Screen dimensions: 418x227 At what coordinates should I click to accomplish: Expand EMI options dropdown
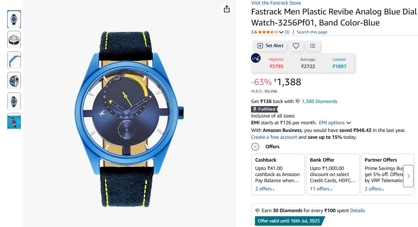point(335,123)
